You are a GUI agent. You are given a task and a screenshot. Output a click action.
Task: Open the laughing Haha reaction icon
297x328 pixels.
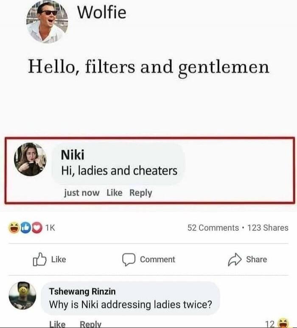tap(14, 228)
